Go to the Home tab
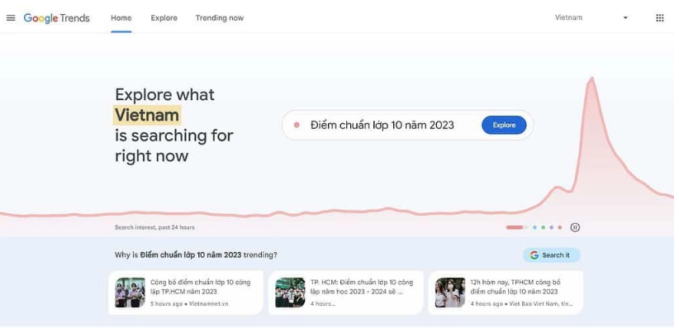Image resolution: width=679 pixels, height=328 pixels. coord(121,18)
